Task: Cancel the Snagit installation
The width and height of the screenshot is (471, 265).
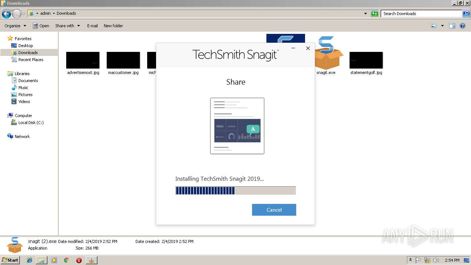Action: pos(274,210)
